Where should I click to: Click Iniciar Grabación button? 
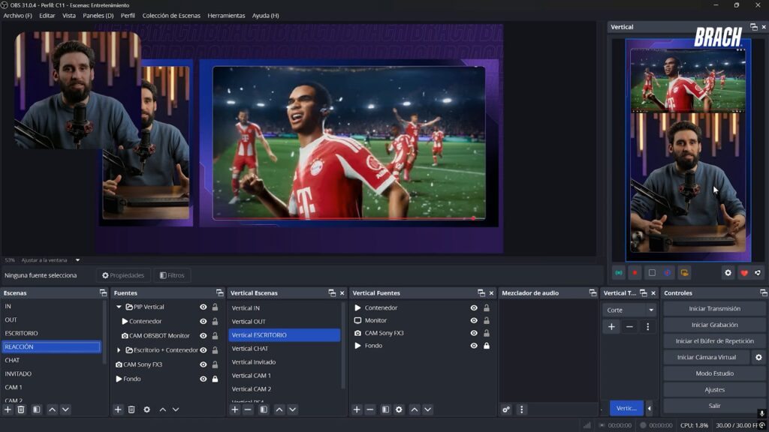click(x=714, y=325)
